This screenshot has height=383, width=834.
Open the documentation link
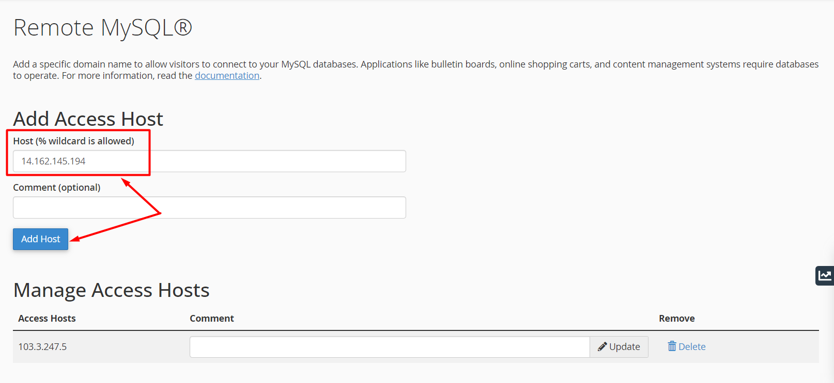pyautogui.click(x=227, y=76)
